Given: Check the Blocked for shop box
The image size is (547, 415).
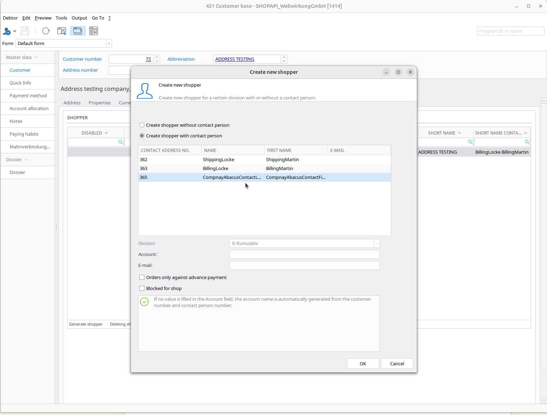Looking at the screenshot, I should 142,288.
